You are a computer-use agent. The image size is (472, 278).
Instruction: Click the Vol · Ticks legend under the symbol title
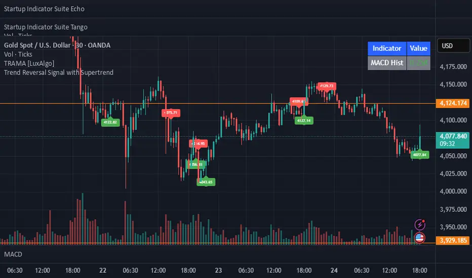click(18, 54)
